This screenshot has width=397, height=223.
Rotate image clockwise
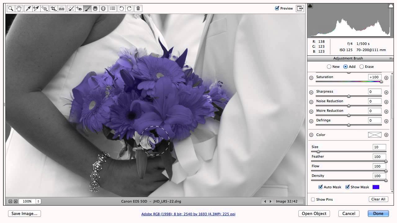(x=129, y=9)
